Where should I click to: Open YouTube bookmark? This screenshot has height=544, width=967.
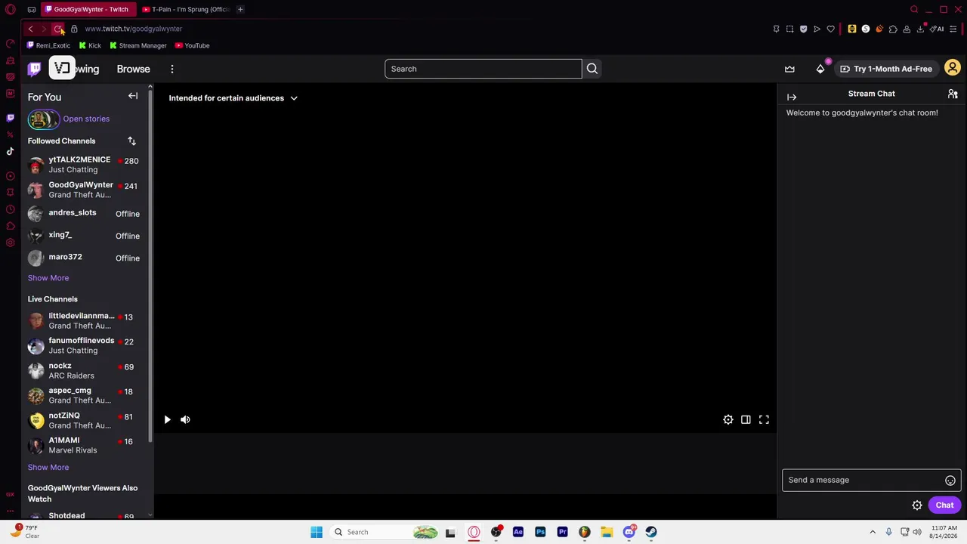[193, 45]
